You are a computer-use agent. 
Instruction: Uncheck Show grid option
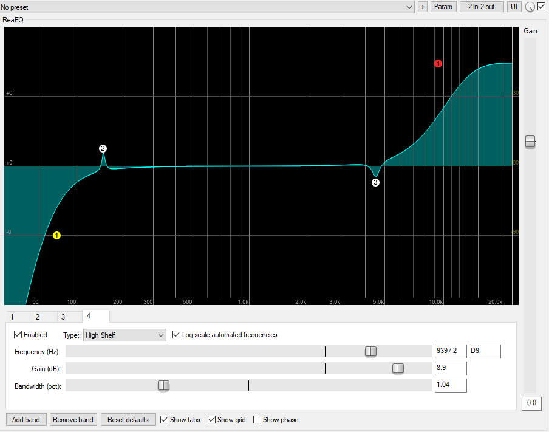pos(211,419)
